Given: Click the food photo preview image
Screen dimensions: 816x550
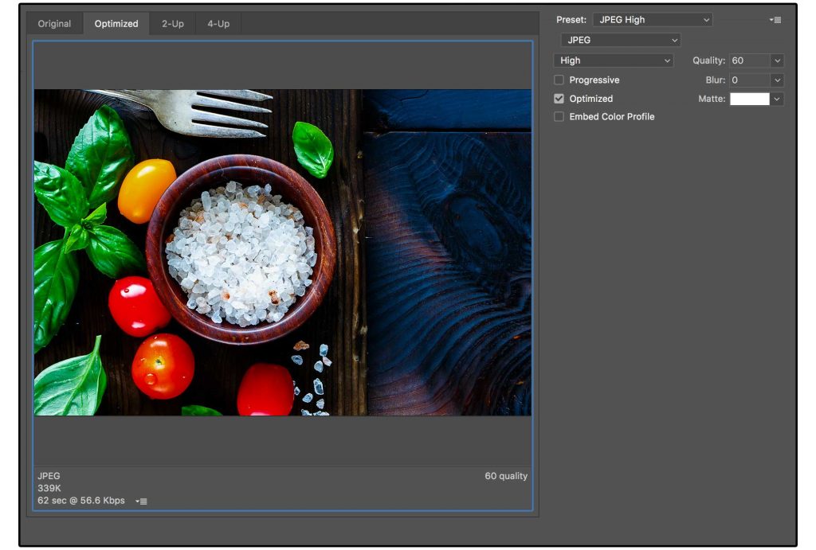Looking at the screenshot, I should tap(283, 252).
